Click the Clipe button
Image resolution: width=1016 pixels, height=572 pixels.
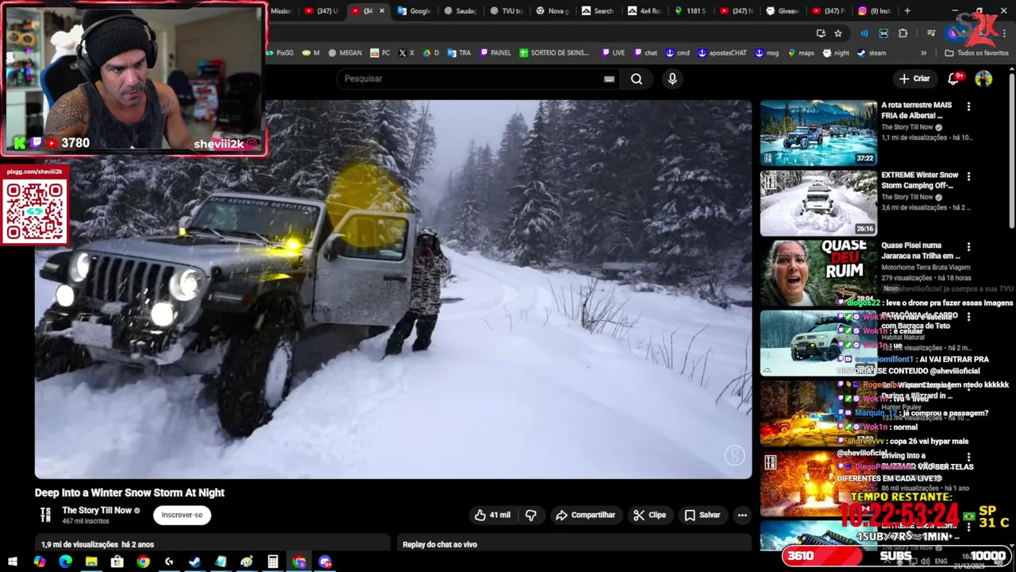click(649, 515)
